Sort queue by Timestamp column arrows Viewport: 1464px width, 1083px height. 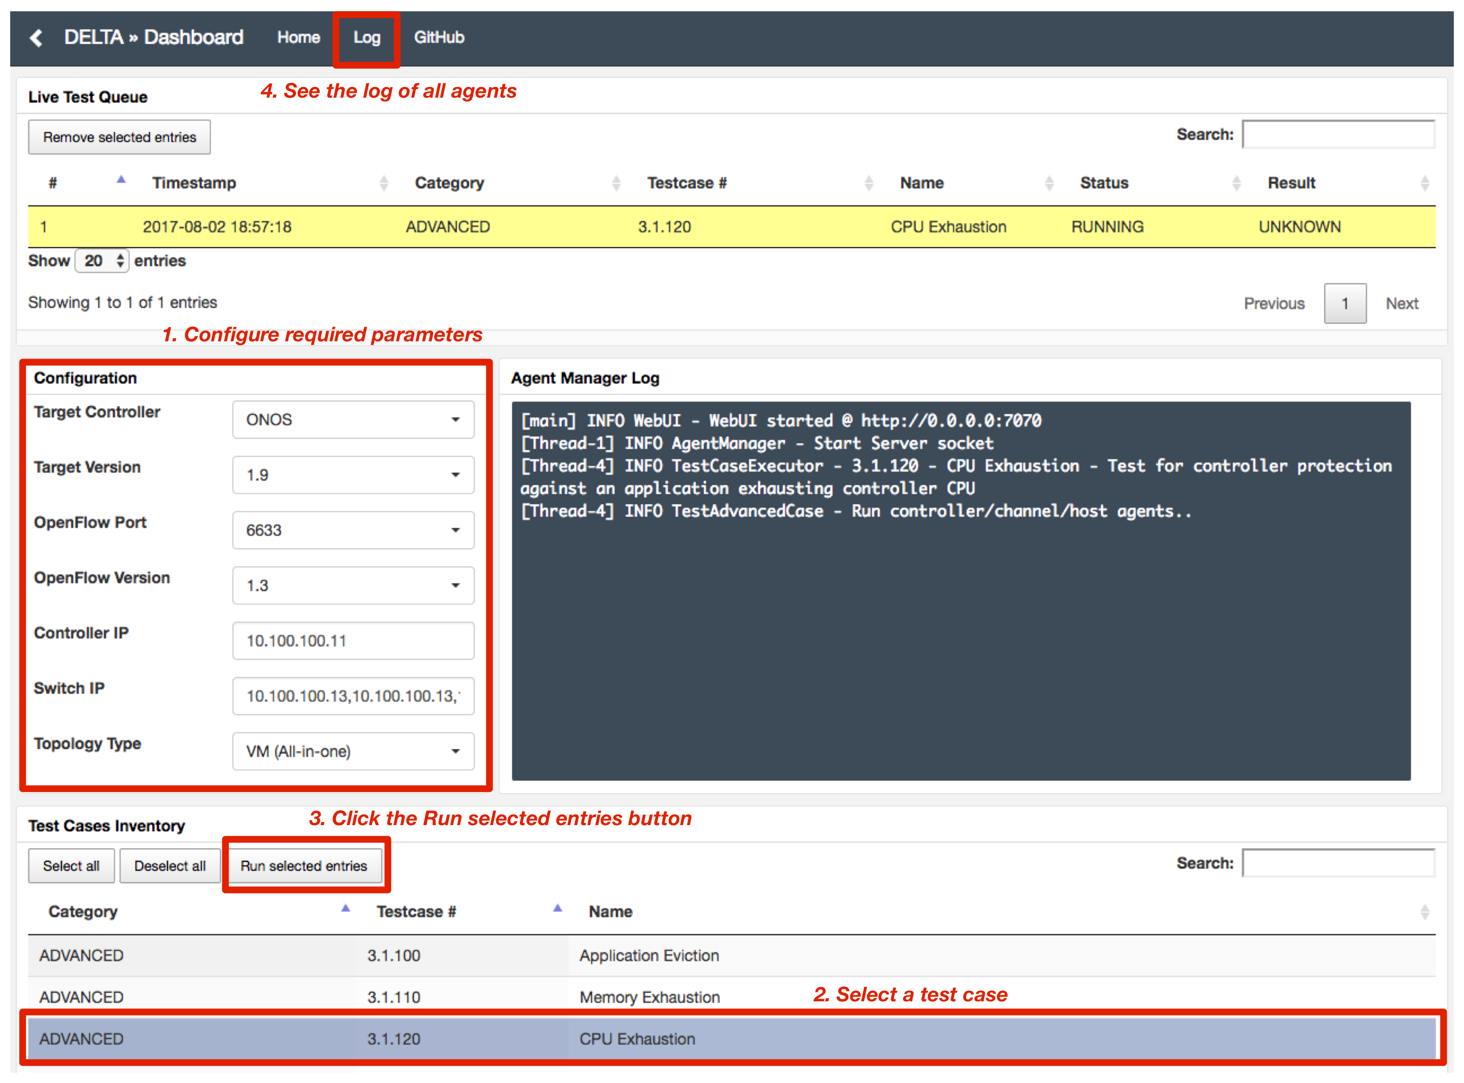pos(384,183)
